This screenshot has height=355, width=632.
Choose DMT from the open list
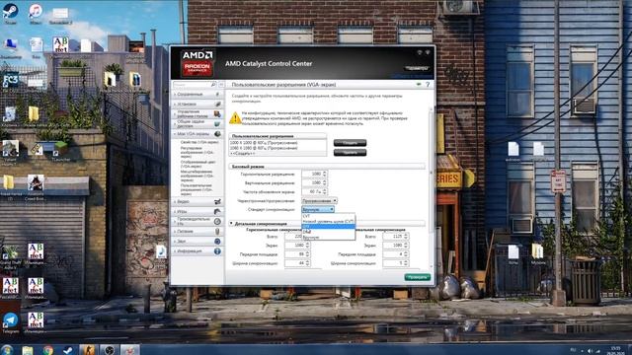click(x=328, y=232)
